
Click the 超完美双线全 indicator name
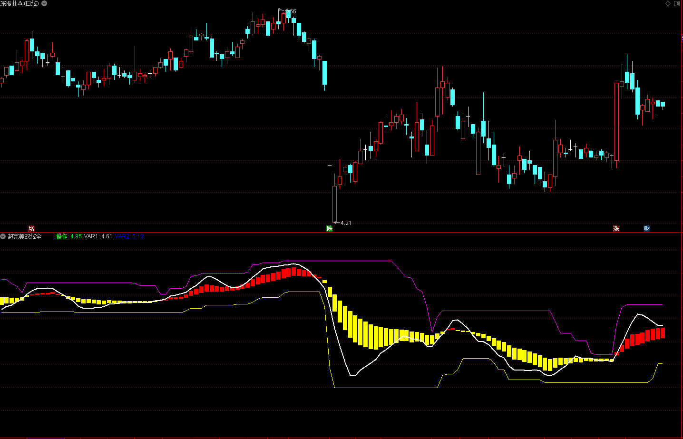[x=24, y=236]
